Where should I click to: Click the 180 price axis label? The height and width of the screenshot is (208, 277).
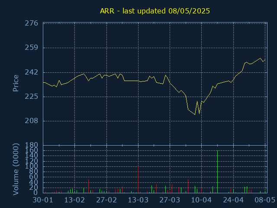[31, 145]
